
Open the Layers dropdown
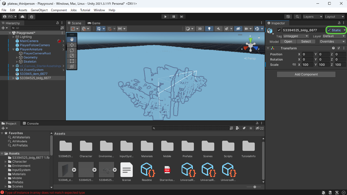313,17
